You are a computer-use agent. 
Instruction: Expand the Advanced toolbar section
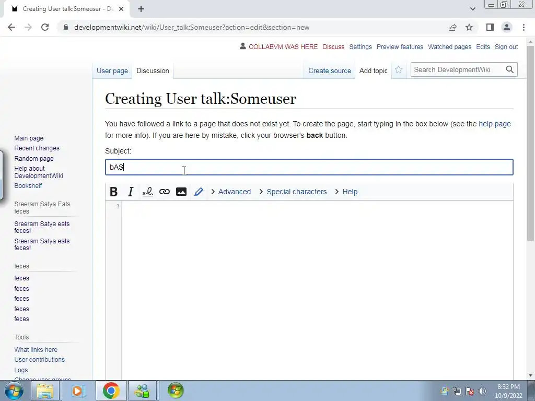231,192
